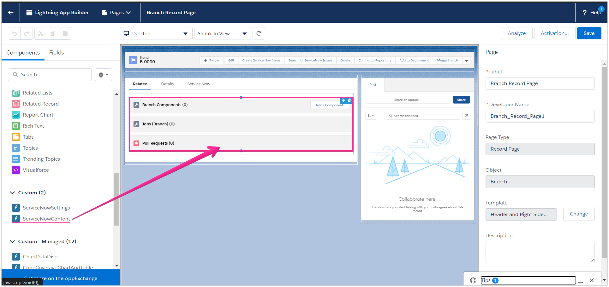Click the undo arrow in the toolbar

pos(14,33)
